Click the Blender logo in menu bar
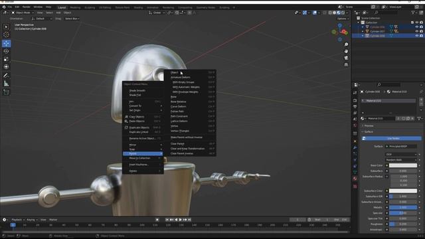Screen dimensions: 425x239 click(4, 7)
